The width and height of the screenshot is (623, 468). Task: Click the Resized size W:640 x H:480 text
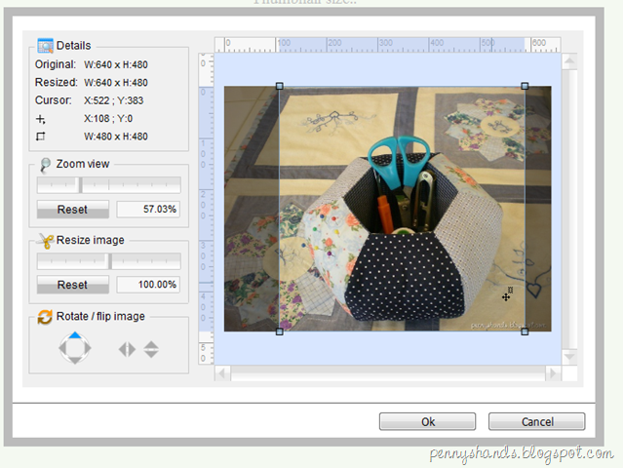click(116, 83)
